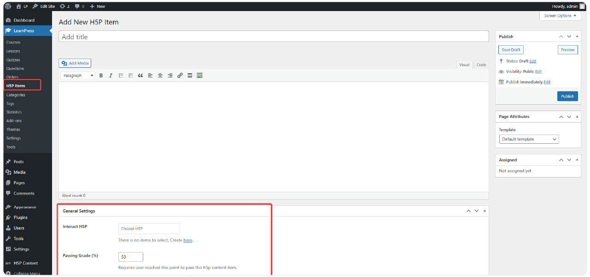
Task: Click the insert/edit link icon
Action: pyautogui.click(x=180, y=76)
